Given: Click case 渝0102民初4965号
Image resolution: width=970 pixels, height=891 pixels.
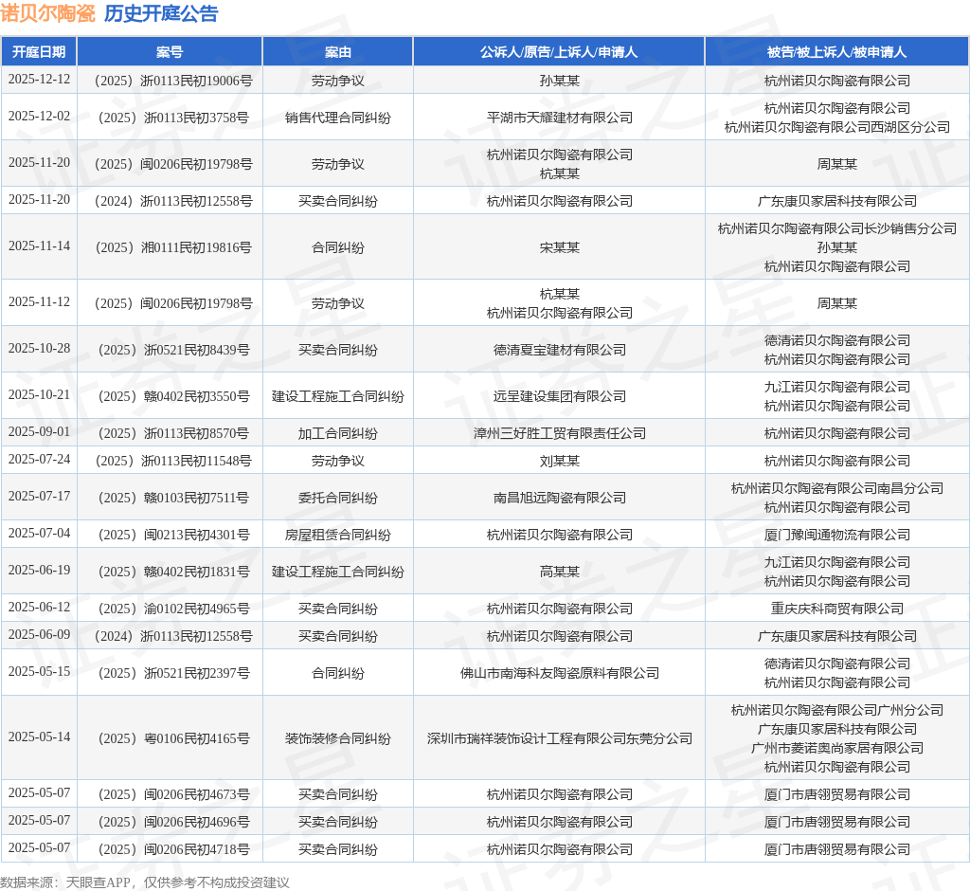Looking at the screenshot, I should 173,609.
